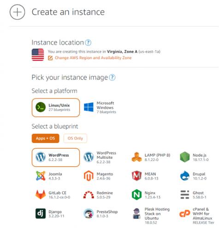219x228 pixels.
Task: Choose the cPanel & WHM blueprint
Action: point(197,216)
